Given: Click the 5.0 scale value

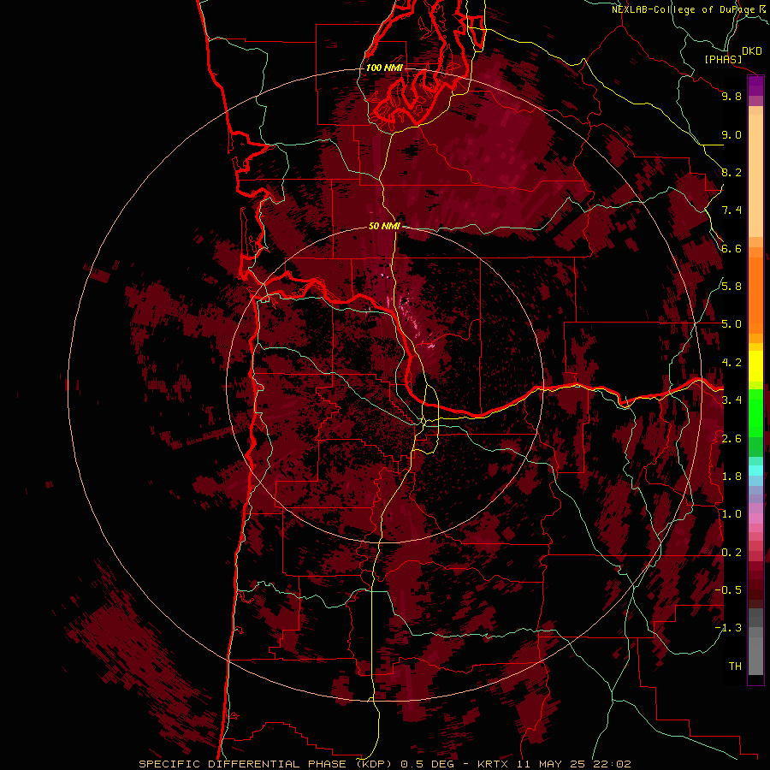Looking at the screenshot, I should [731, 324].
